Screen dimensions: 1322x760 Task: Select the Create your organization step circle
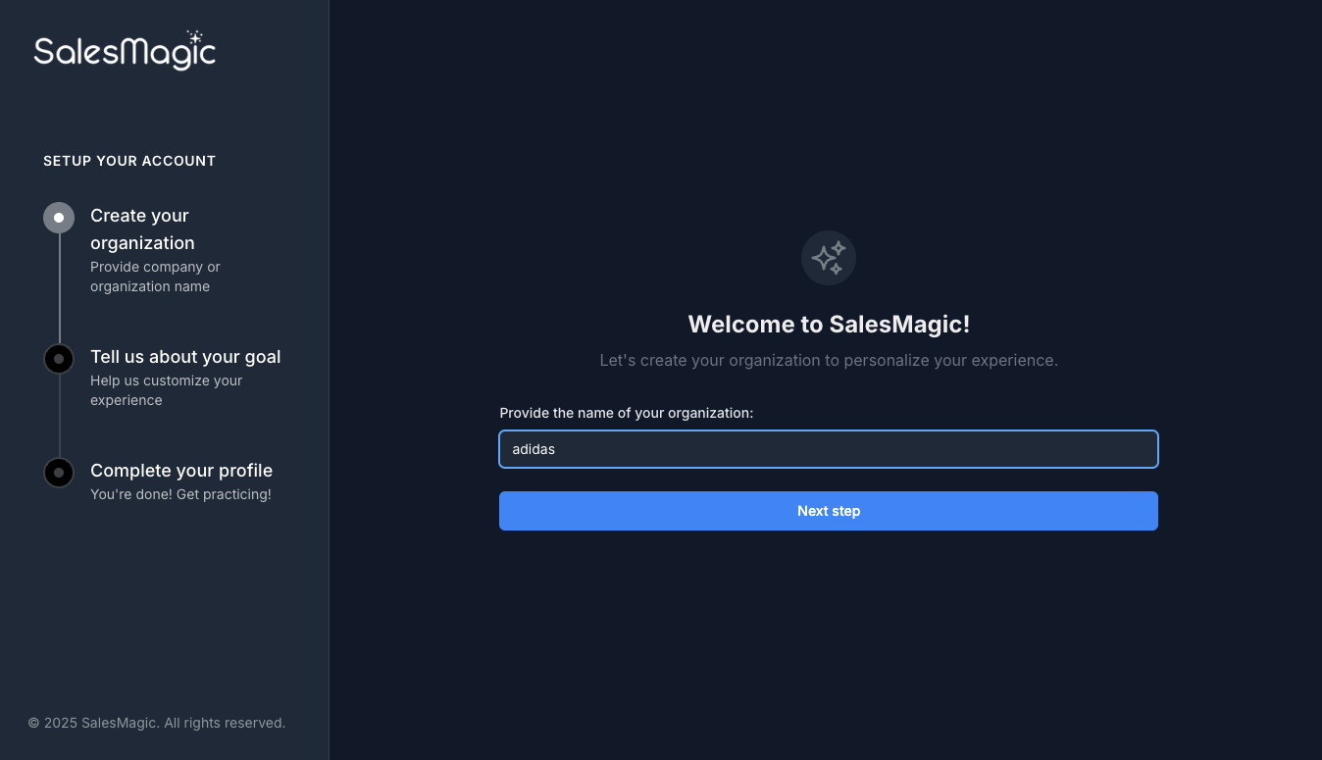pyautogui.click(x=59, y=218)
